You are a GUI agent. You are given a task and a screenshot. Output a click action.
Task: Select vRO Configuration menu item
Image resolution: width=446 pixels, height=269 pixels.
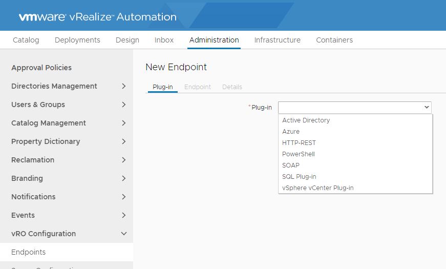point(44,234)
